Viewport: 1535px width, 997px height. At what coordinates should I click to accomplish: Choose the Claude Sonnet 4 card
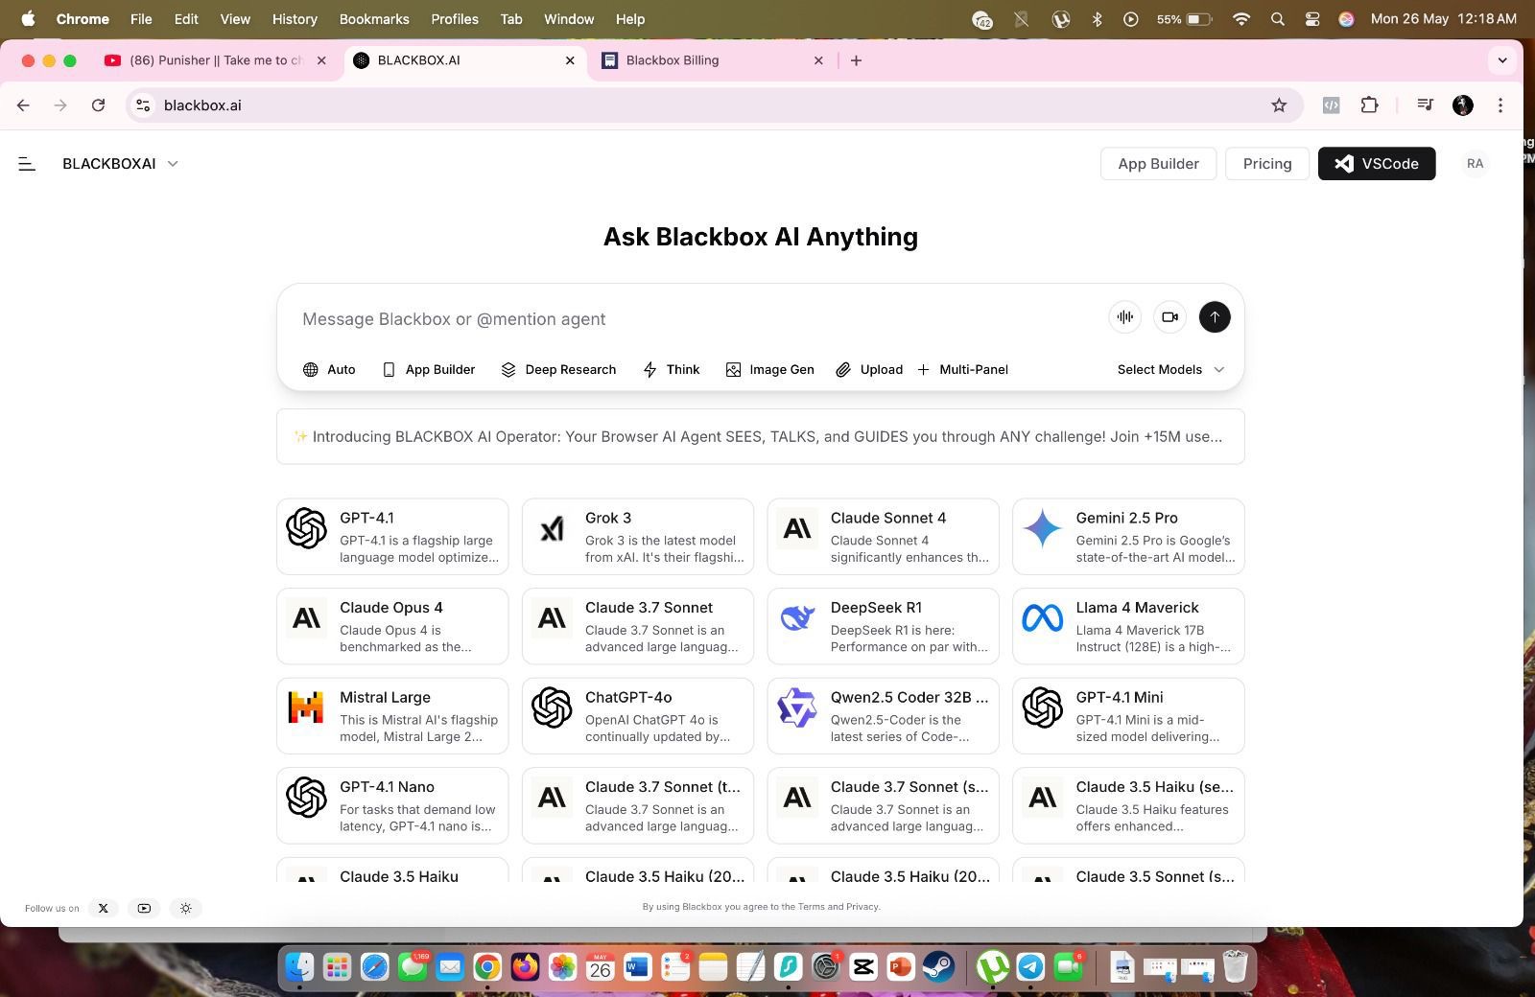coord(884,537)
